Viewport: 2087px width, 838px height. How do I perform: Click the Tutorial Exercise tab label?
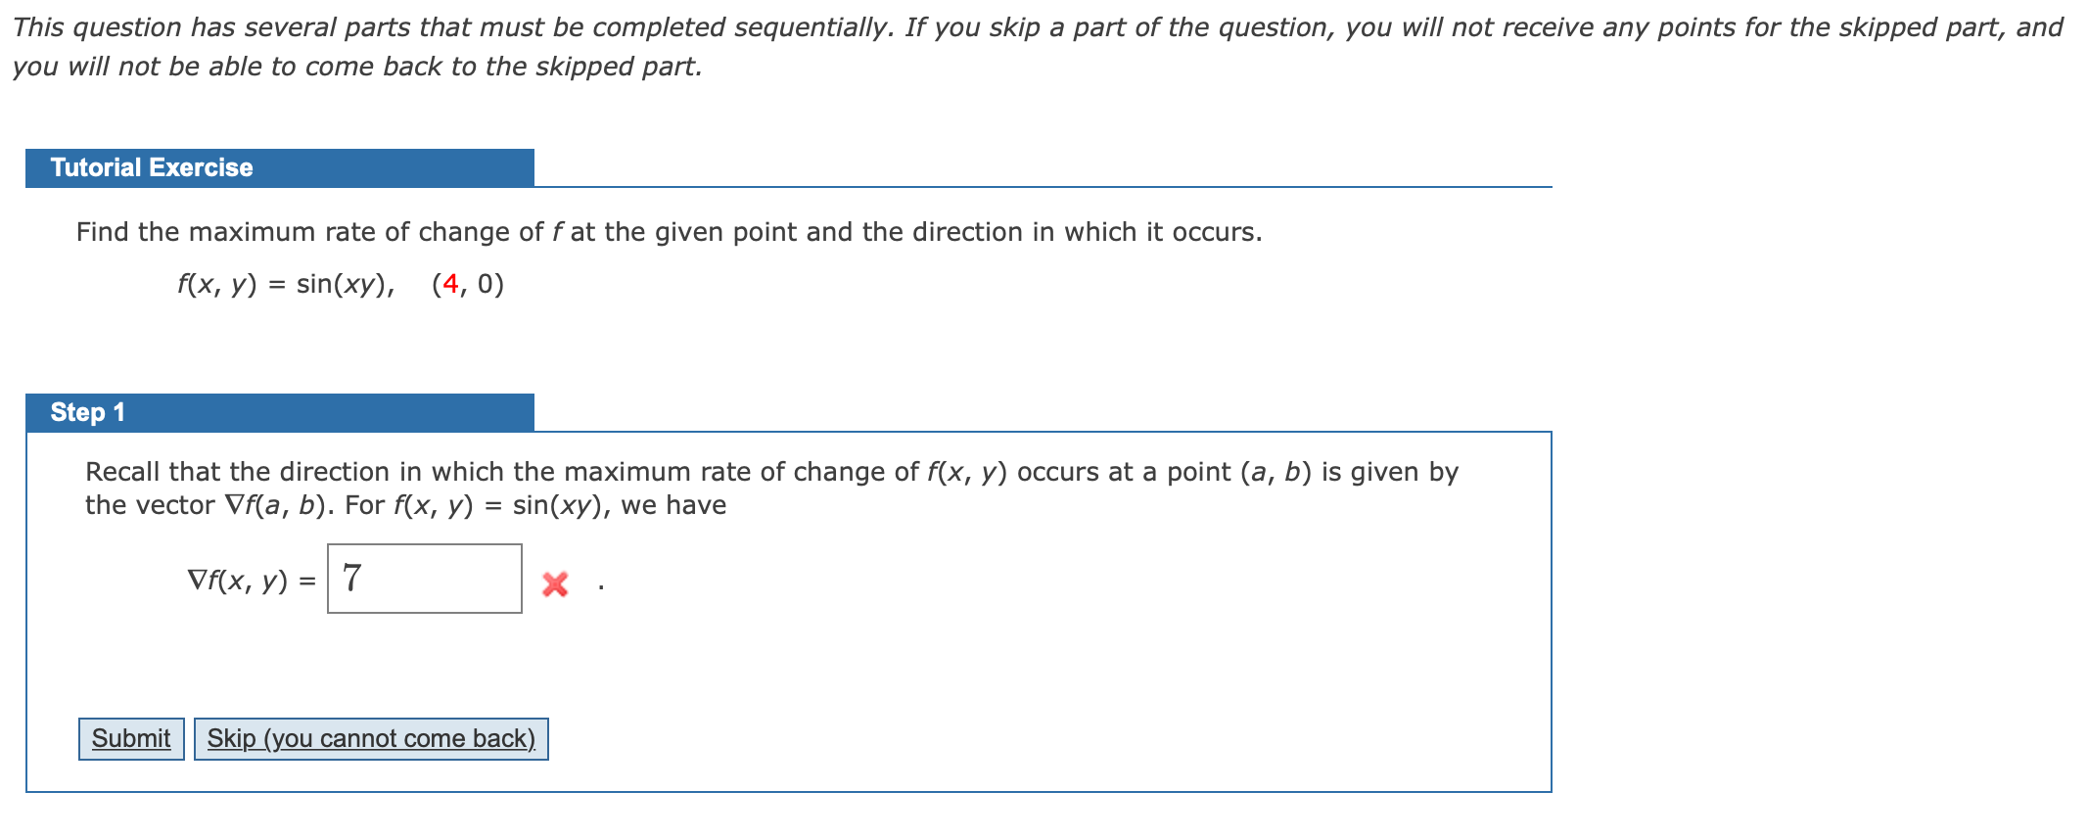point(152,166)
